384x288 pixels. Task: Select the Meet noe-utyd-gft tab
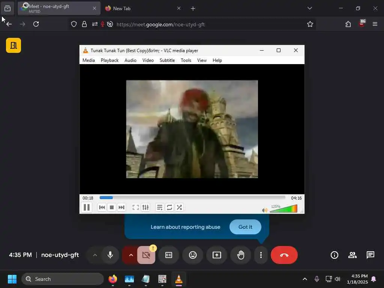[x=59, y=8]
